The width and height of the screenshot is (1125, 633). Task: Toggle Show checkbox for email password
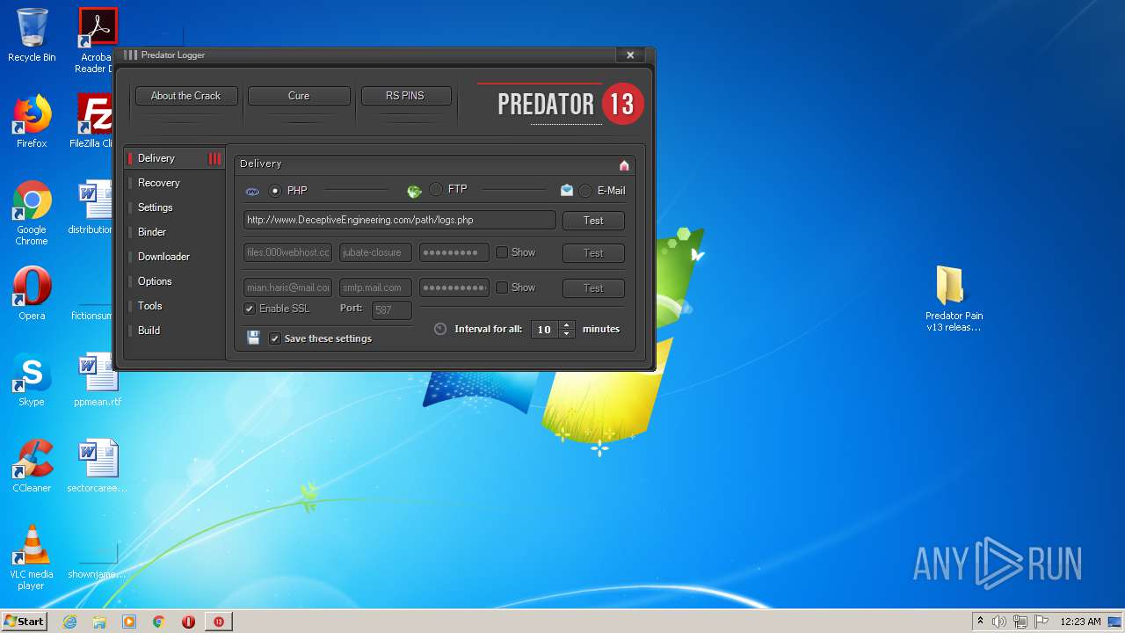tap(502, 287)
